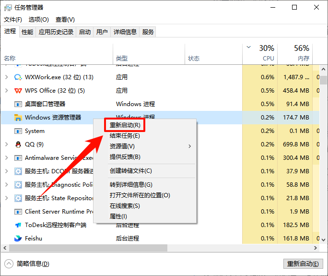Screen dimensions: 328x276
Task: Click the WPS Office process icon
Action: click(18, 91)
